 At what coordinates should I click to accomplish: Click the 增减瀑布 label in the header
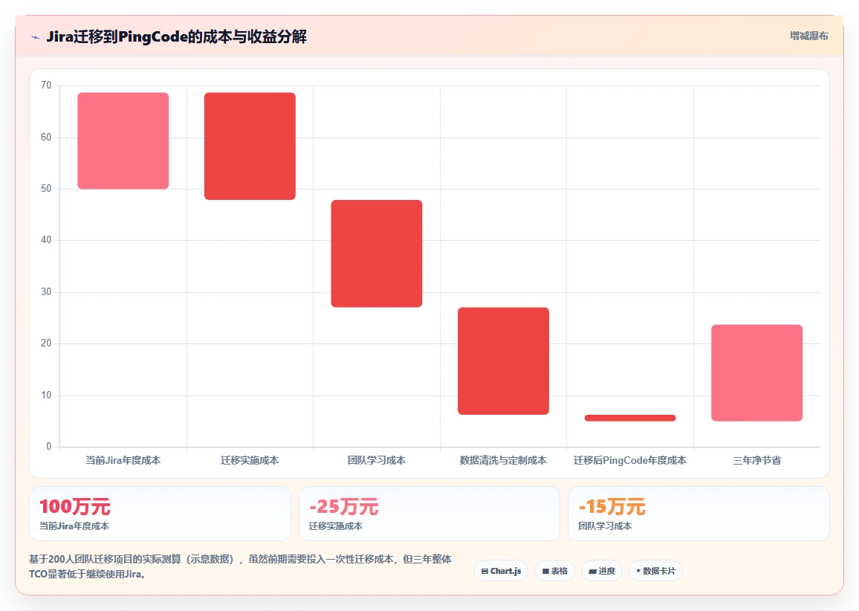[x=808, y=36]
